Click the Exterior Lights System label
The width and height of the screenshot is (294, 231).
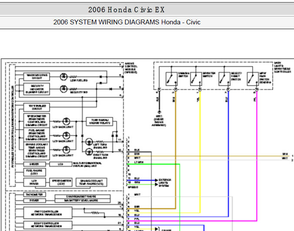(165, 183)
